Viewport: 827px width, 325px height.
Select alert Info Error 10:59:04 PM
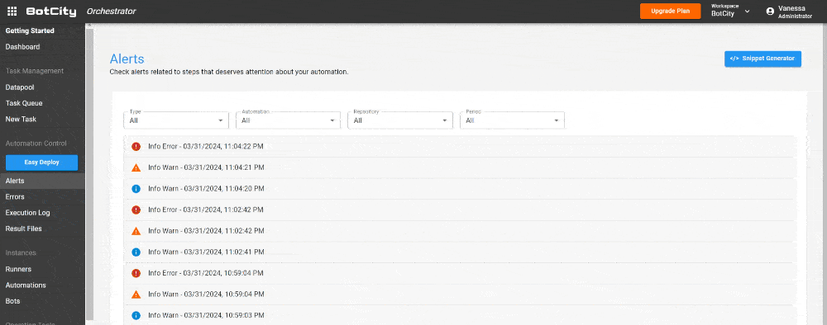click(459, 273)
